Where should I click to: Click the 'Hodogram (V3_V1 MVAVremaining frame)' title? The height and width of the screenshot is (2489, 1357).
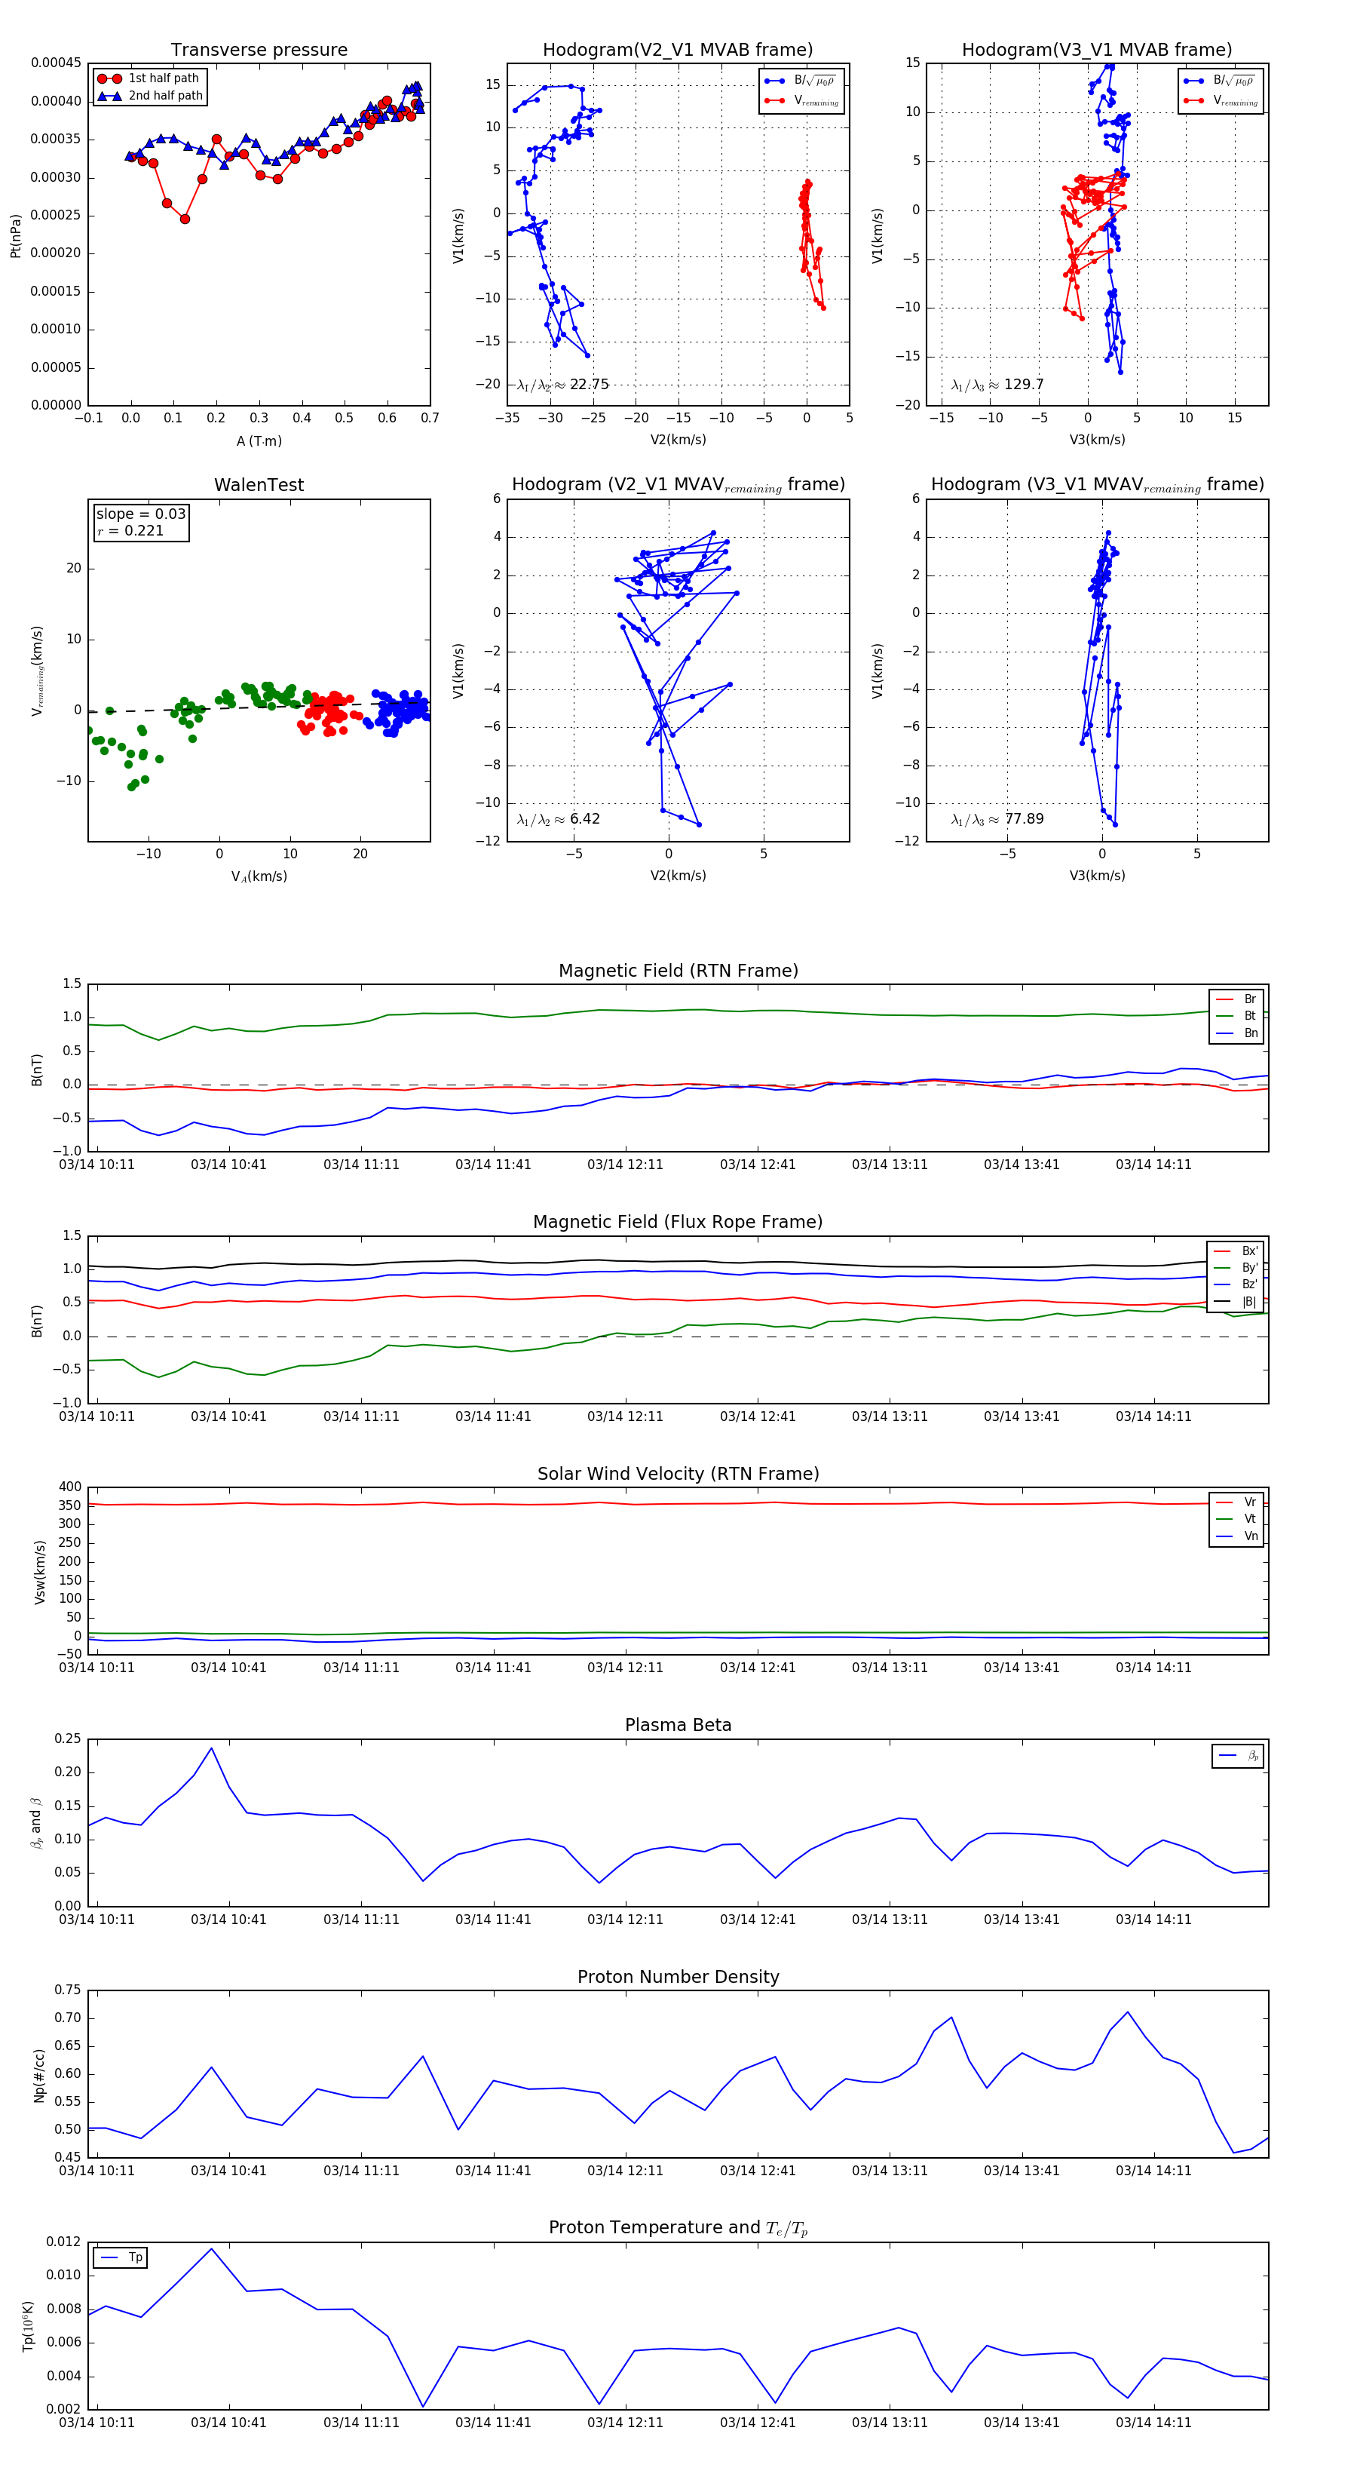click(x=1097, y=485)
